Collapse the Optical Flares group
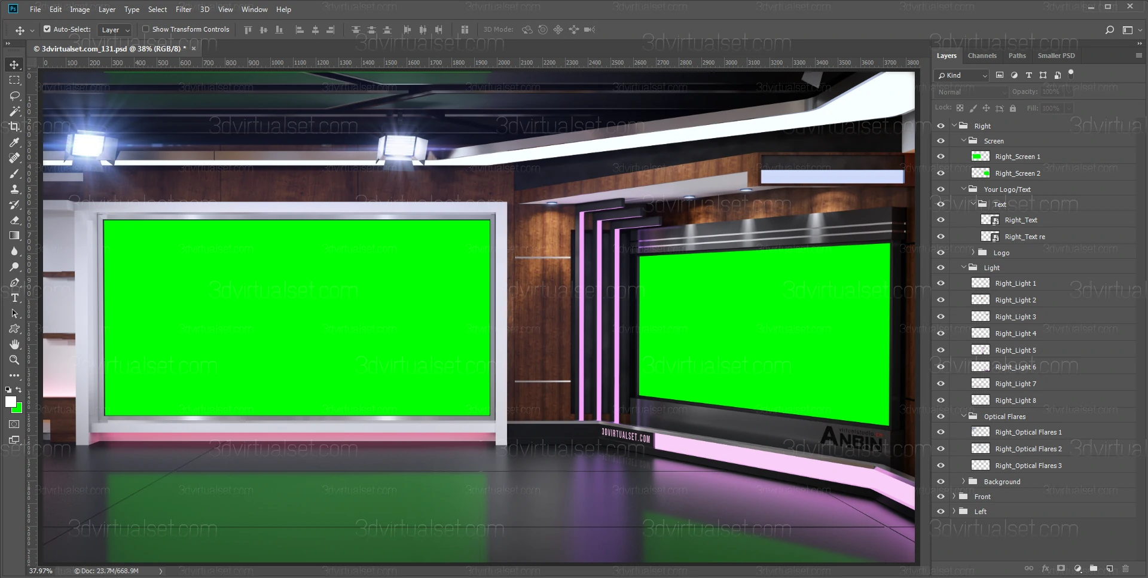Image resolution: width=1148 pixels, height=578 pixels. point(964,417)
